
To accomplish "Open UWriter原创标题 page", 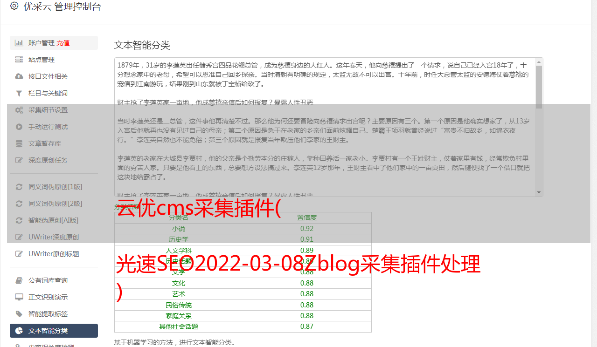I will pyautogui.click(x=54, y=254).
